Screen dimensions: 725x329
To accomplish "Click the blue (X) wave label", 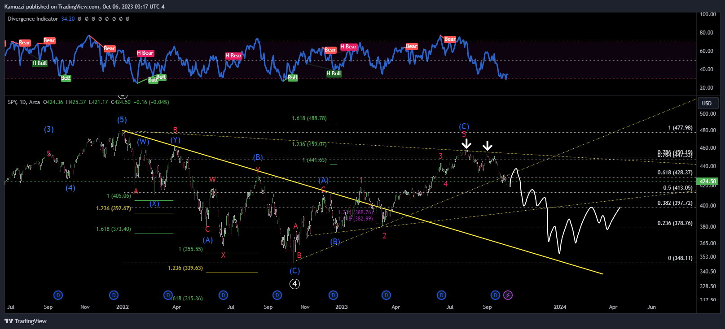I will click(x=154, y=203).
